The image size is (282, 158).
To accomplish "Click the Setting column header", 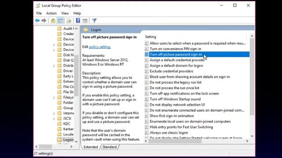I will click(x=151, y=37).
